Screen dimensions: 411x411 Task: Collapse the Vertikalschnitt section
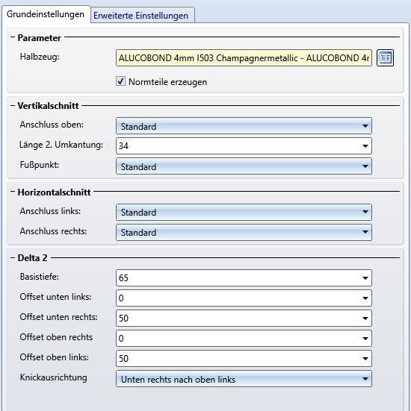13,106
